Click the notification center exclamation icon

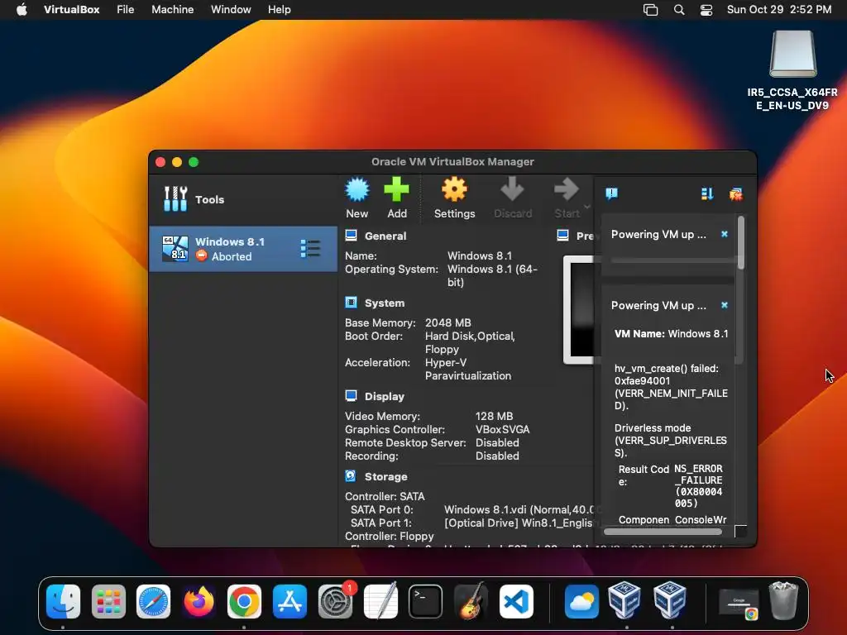click(611, 193)
